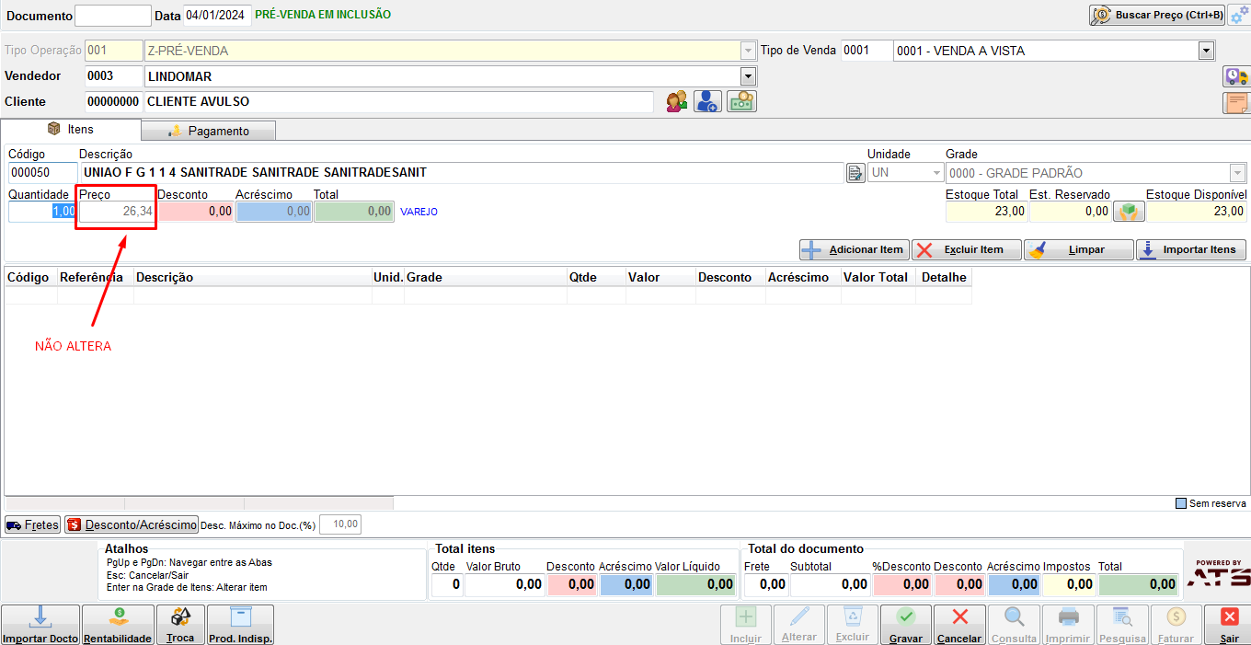Click the Desconto pink input field
Image resolution: width=1251 pixels, height=645 pixels.
point(196,212)
